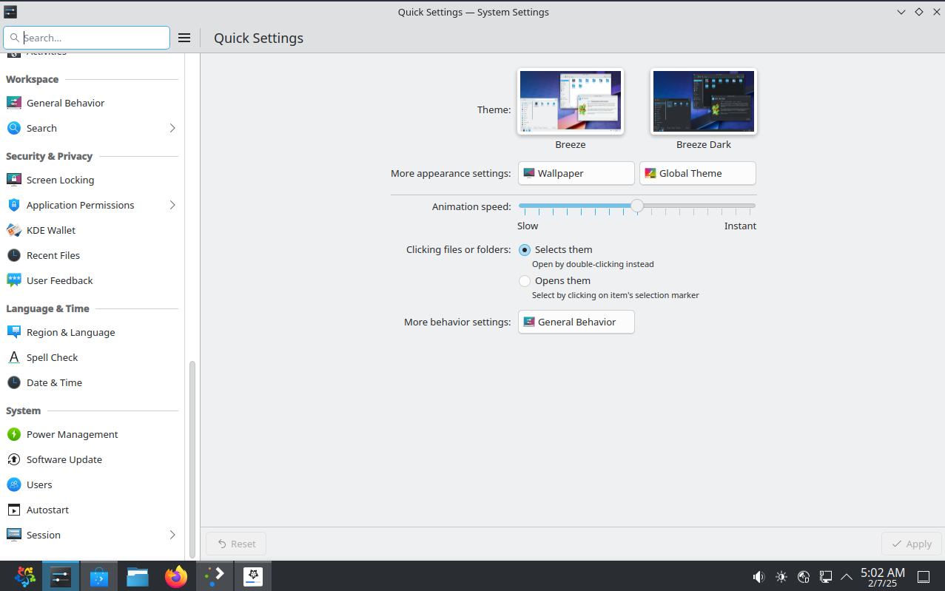Click Region & Language icon
The image size is (945, 591).
[x=14, y=332]
